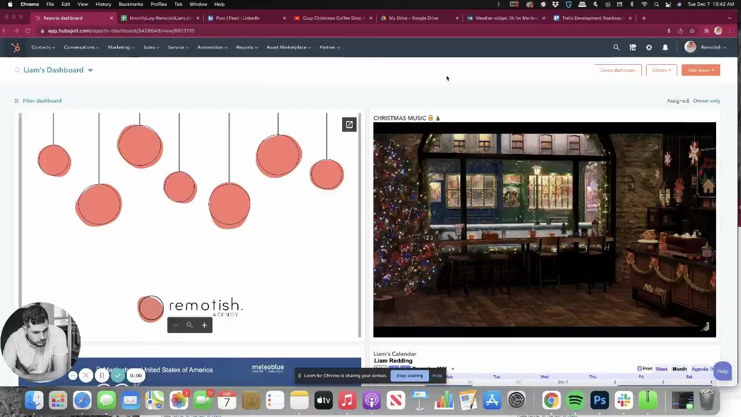Pause the Loom recording
The width and height of the screenshot is (741, 417).
(x=102, y=375)
